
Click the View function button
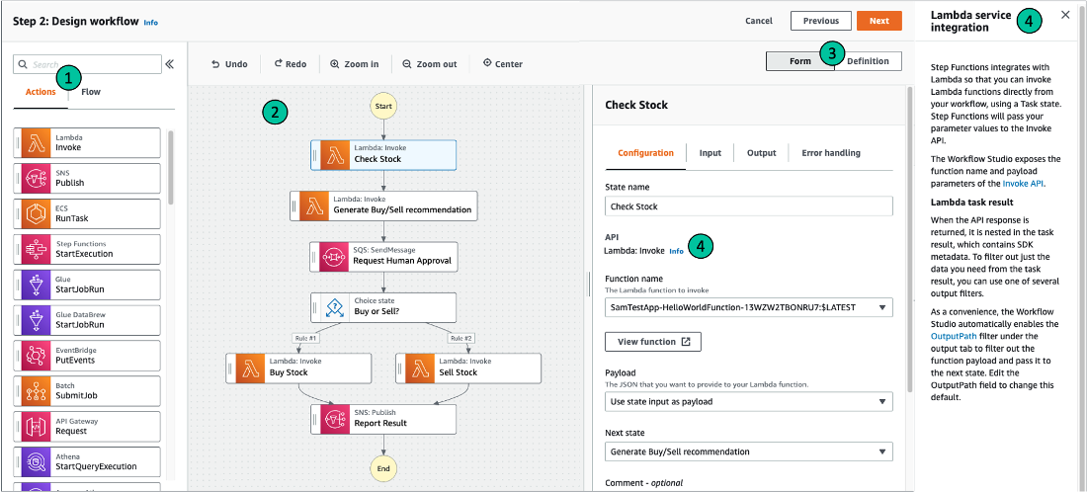click(653, 342)
